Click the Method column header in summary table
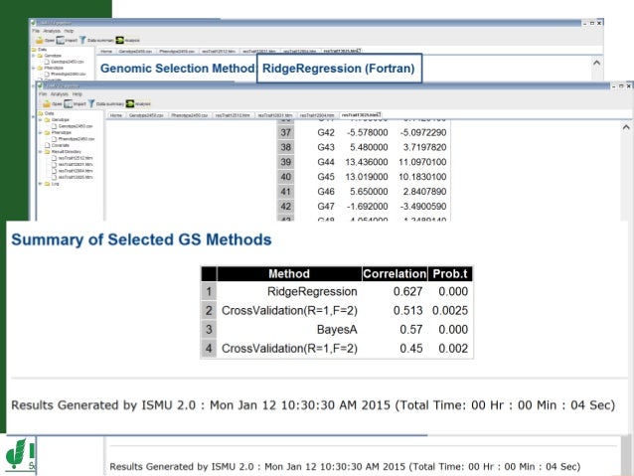This screenshot has width=634, height=476. [289, 274]
